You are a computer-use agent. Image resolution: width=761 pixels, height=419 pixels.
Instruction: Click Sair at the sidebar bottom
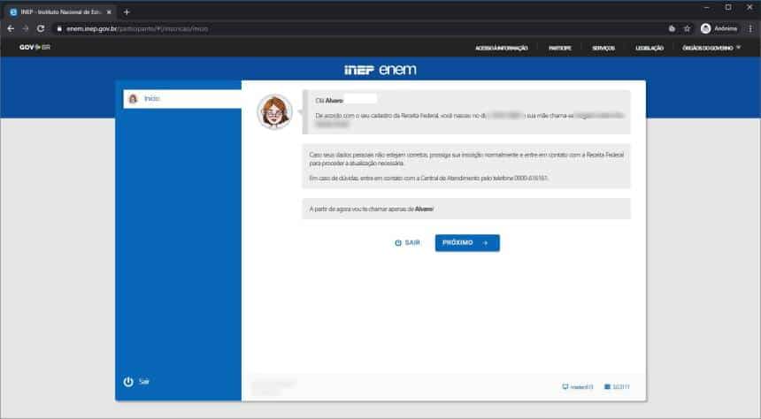(x=143, y=382)
